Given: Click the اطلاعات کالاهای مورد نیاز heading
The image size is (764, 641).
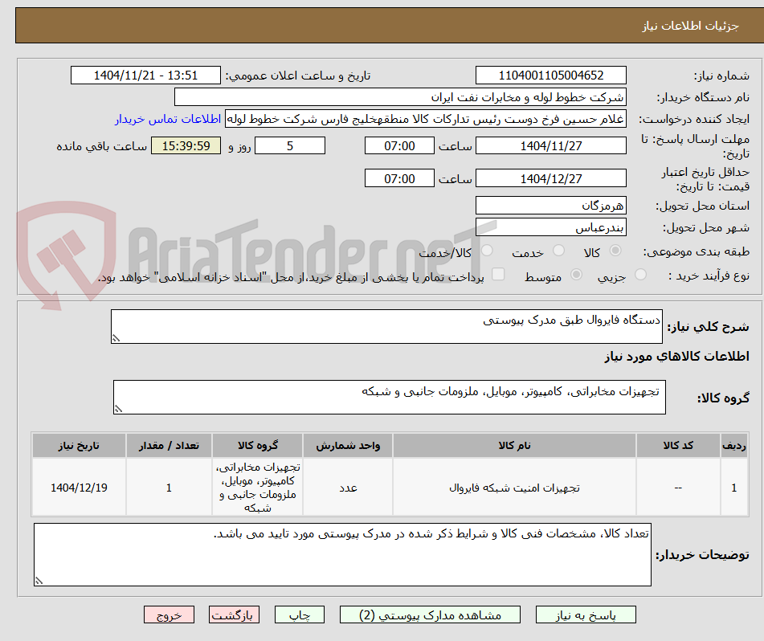Looking at the screenshot, I should (676, 357).
